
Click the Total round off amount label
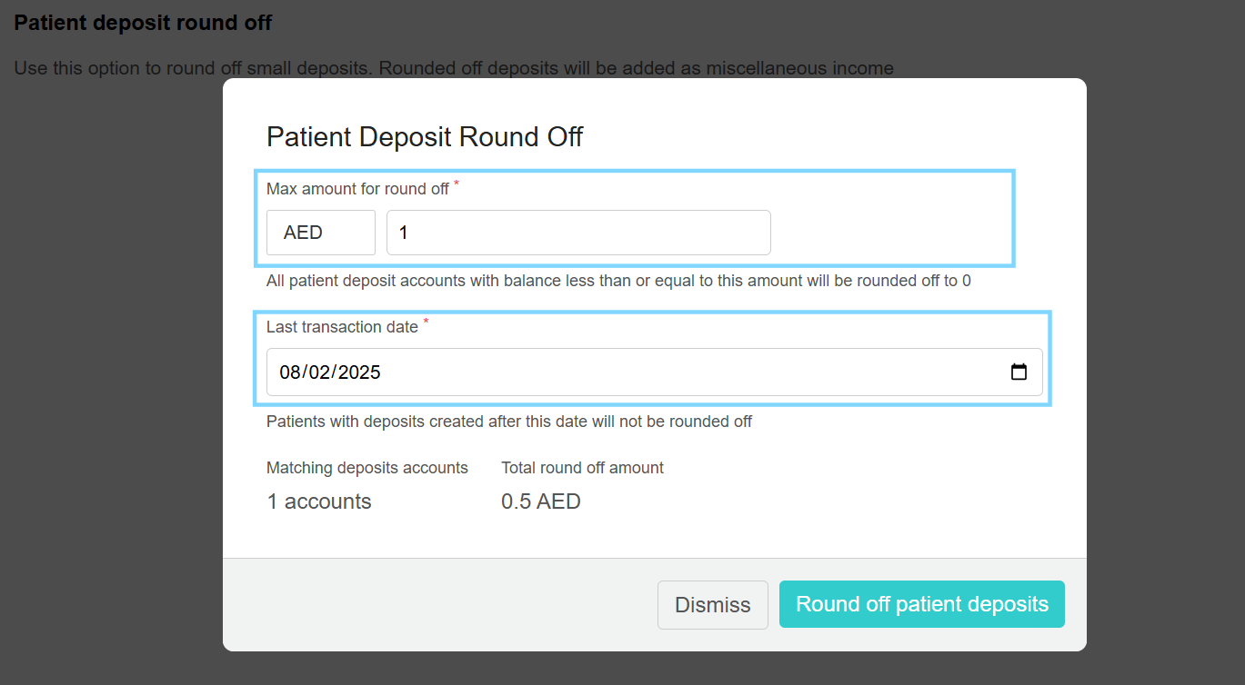click(582, 468)
